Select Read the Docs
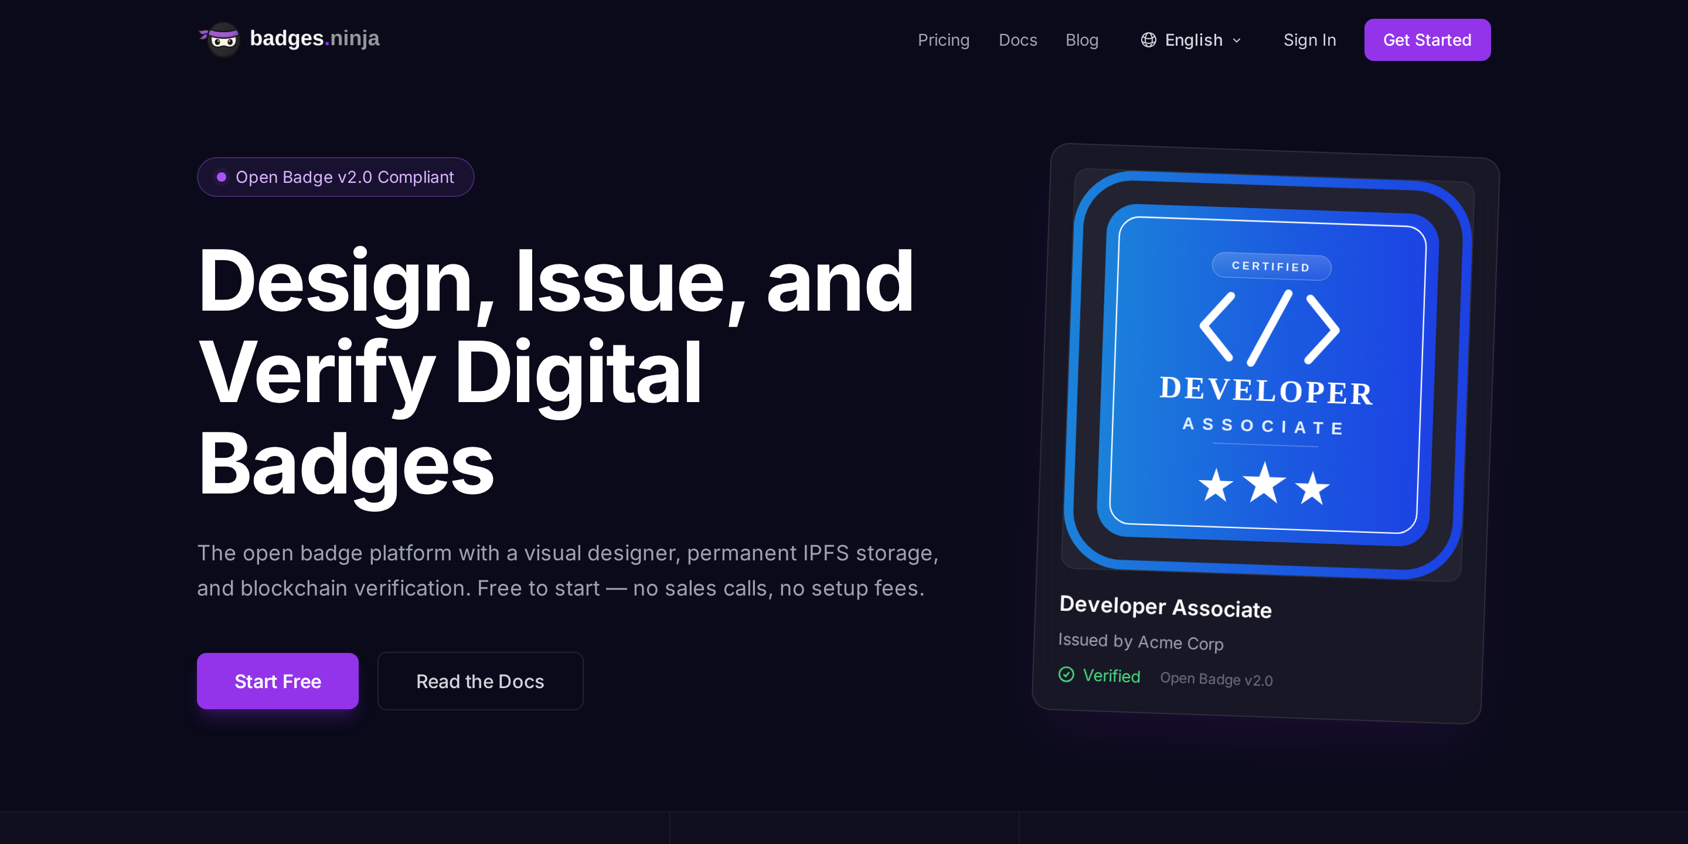1688x844 pixels. click(479, 681)
